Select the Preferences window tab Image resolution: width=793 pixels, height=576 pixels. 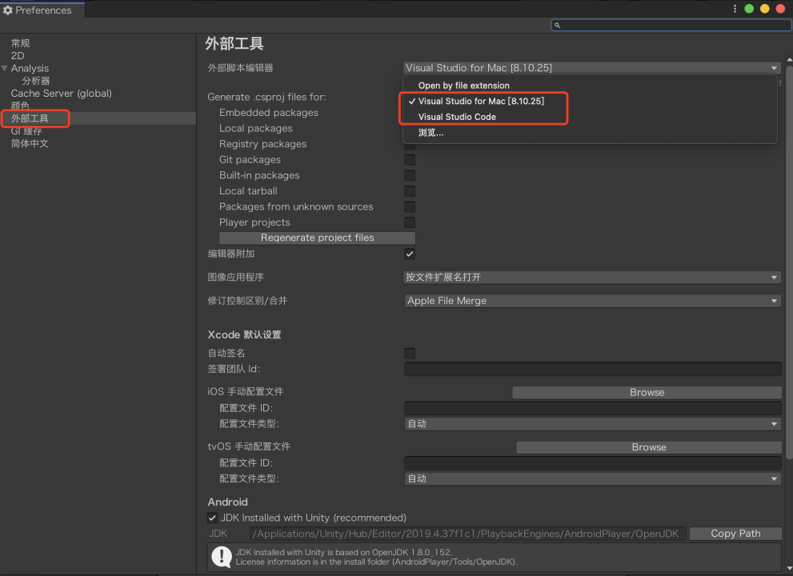tap(42, 10)
